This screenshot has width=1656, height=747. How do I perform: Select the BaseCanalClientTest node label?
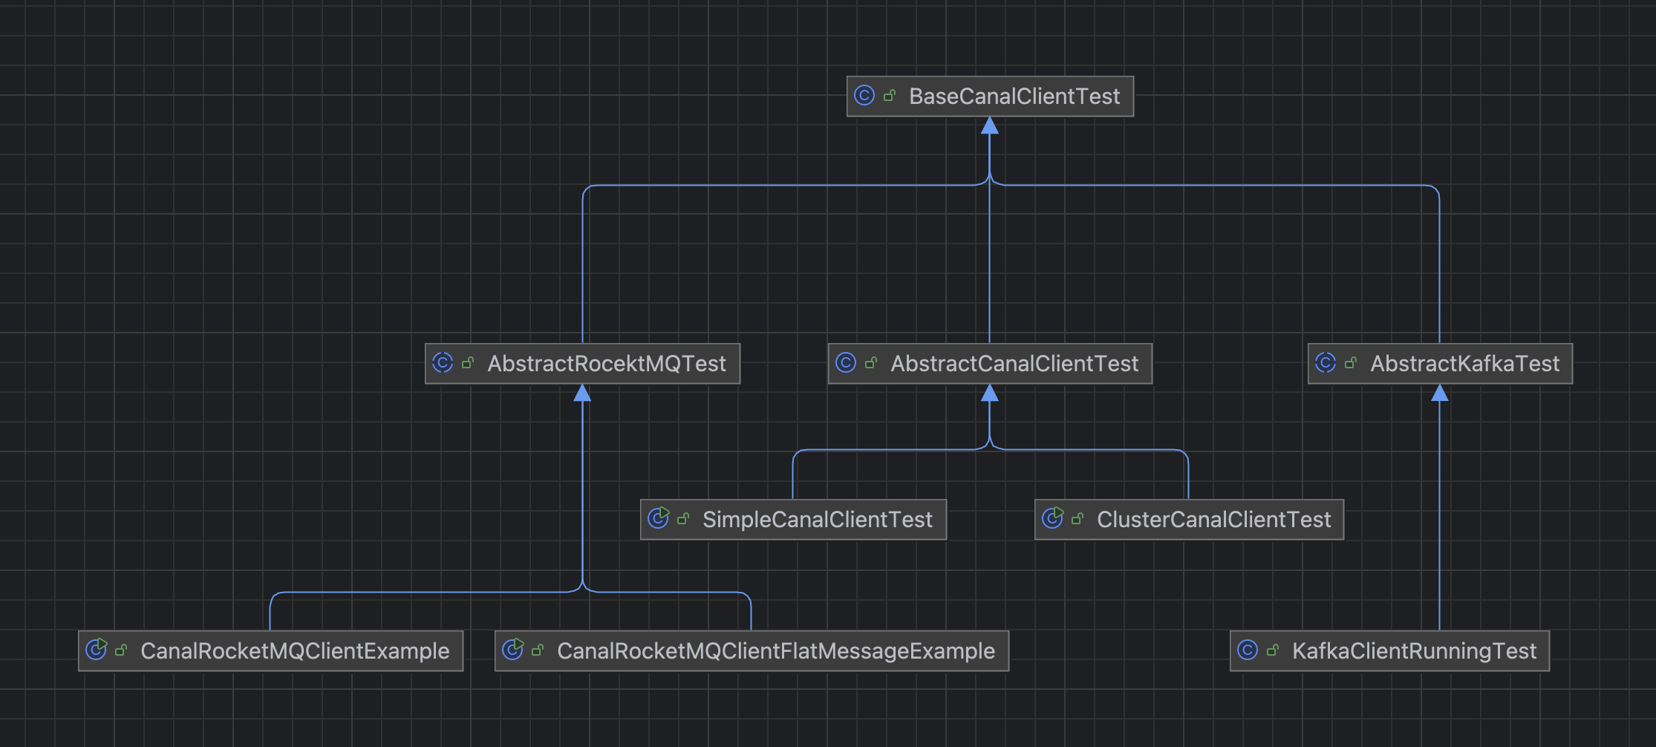(x=1014, y=97)
